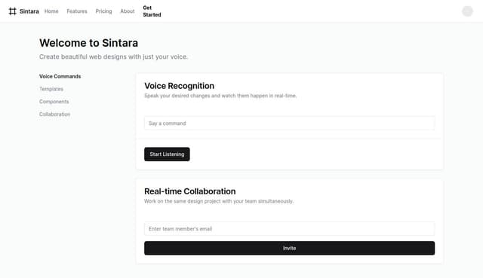Open the Features nav link
The image size is (483, 278).
77,11
